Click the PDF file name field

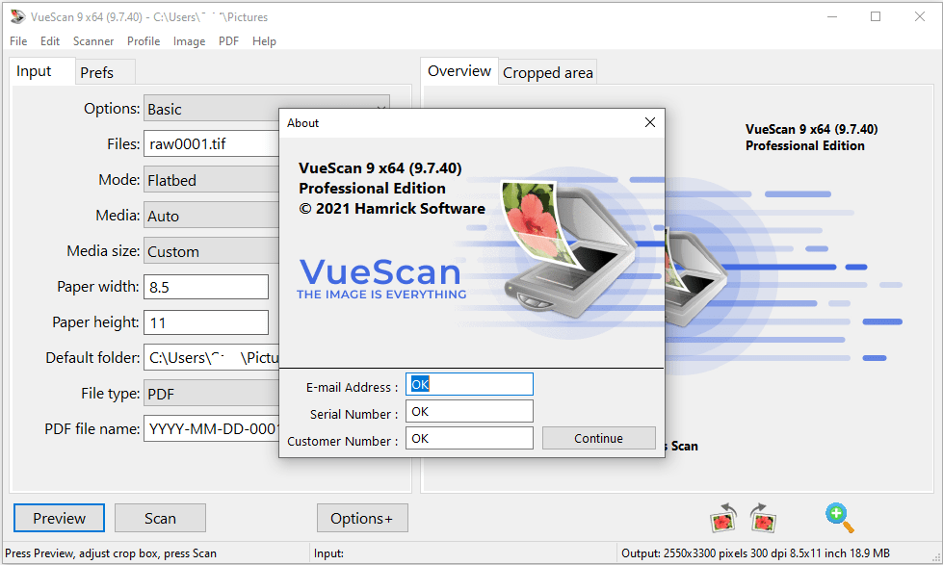pyautogui.click(x=211, y=428)
